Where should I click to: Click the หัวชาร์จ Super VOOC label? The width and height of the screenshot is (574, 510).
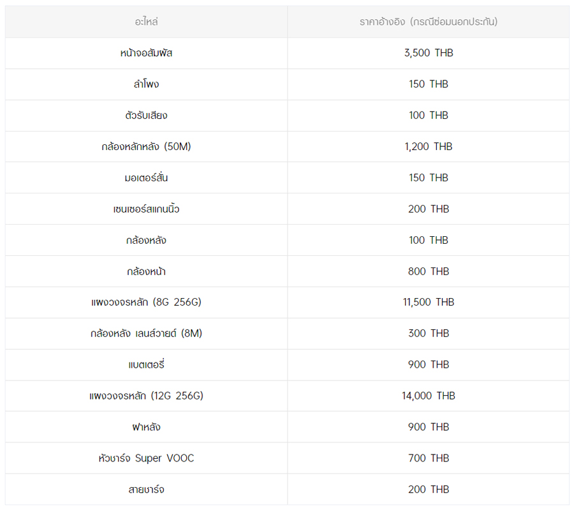pos(146,458)
